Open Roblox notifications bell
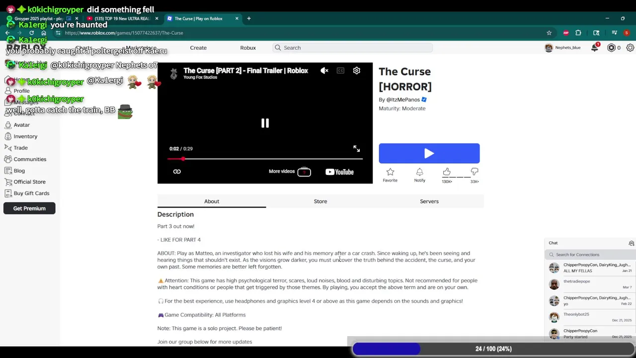 tap(595, 48)
